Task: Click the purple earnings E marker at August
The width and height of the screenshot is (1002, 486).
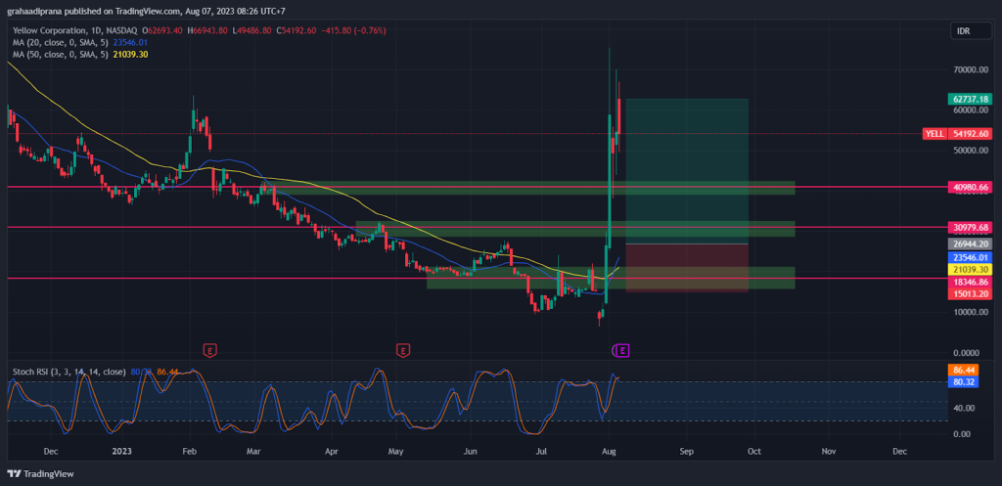Action: pyautogui.click(x=623, y=350)
